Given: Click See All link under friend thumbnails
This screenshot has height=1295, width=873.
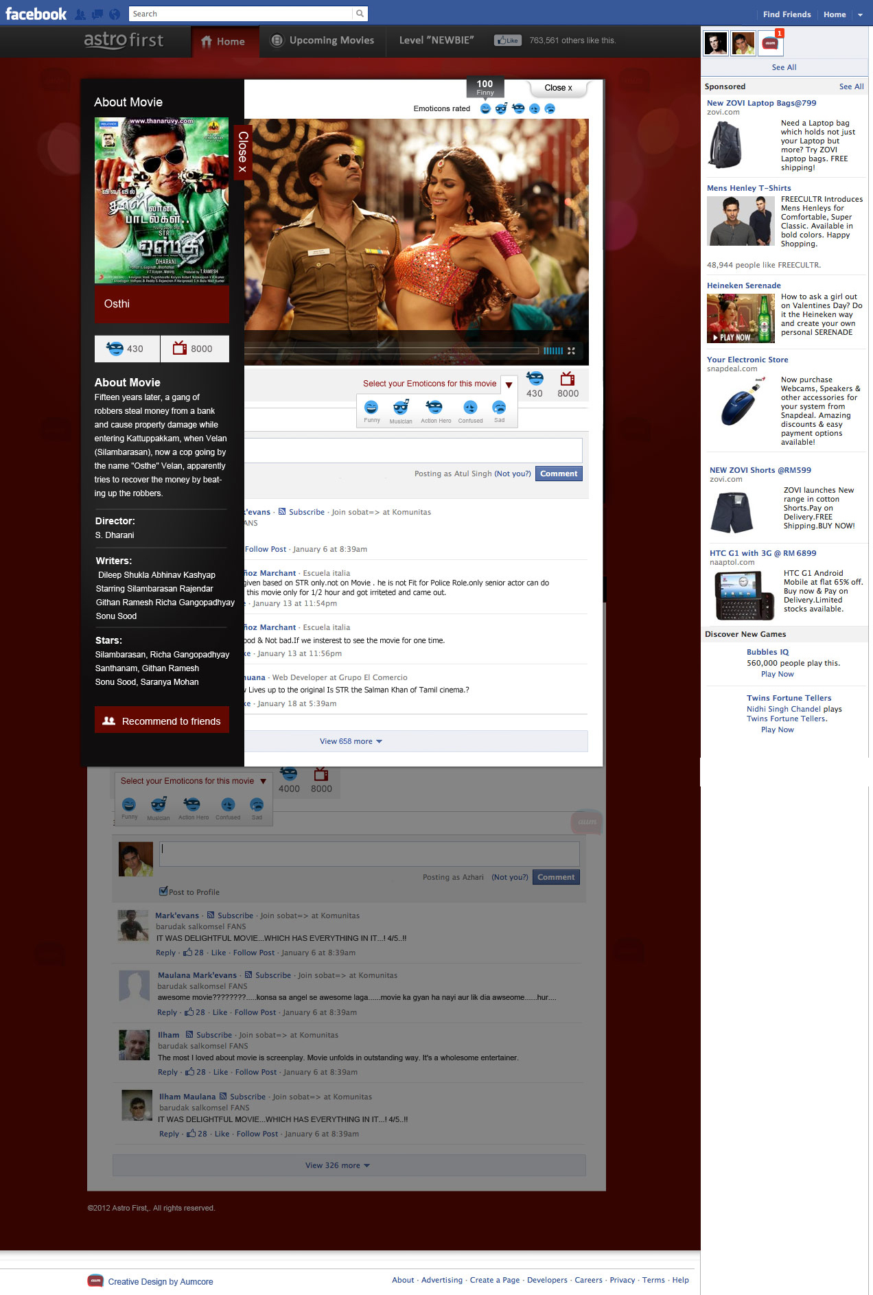Looking at the screenshot, I should click(x=784, y=67).
